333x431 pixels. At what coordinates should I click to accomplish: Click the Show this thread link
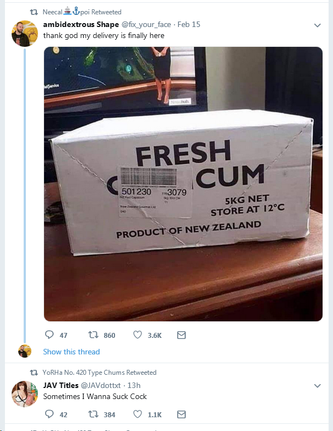click(72, 352)
